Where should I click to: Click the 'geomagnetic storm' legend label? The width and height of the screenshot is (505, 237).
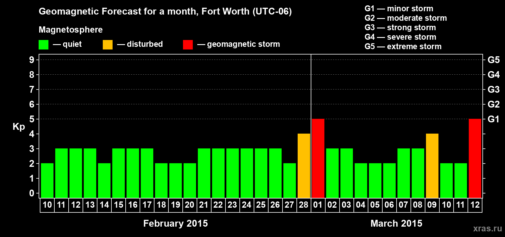(244, 44)
